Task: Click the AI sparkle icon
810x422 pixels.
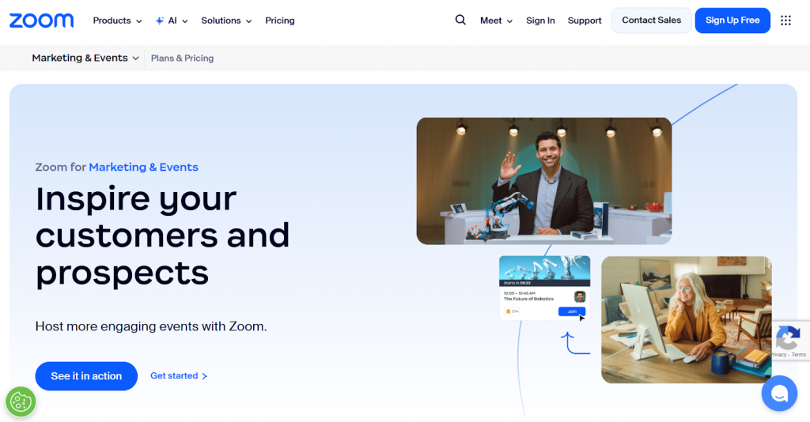Action: coord(160,21)
